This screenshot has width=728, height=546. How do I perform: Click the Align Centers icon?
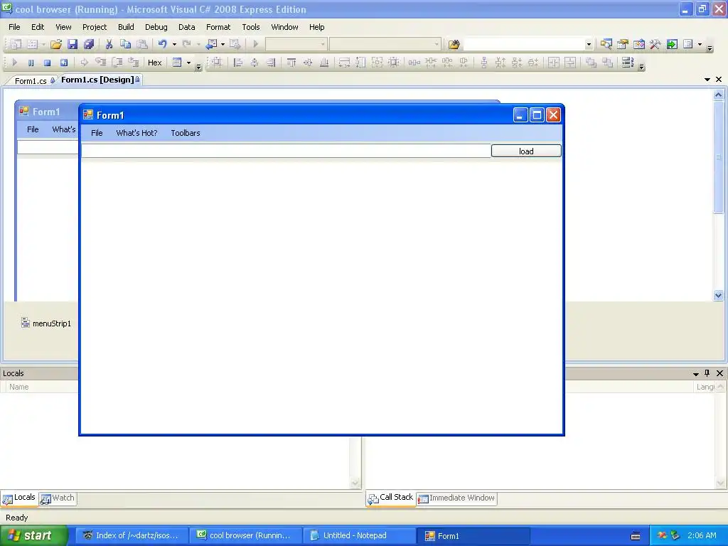[255, 63]
